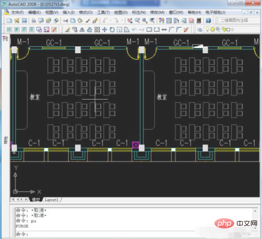Click the Pan realtime icon
Image resolution: width=262 pixels, height=239 pixels.
[x=130, y=21]
